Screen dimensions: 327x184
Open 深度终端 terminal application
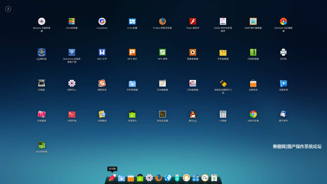pos(72,114)
